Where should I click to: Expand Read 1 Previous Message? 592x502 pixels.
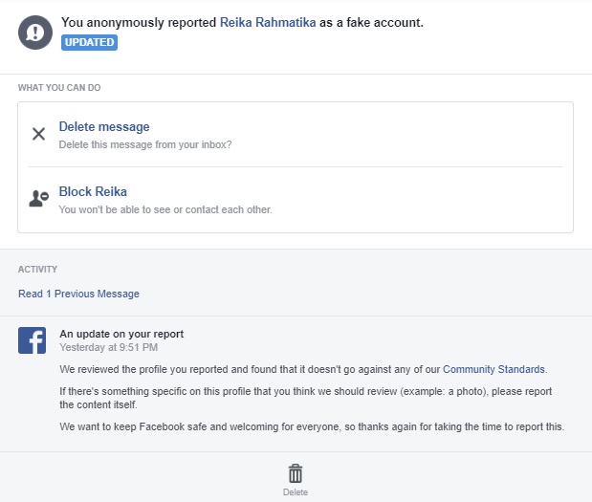click(x=78, y=294)
